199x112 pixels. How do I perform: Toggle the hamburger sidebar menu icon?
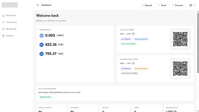click(37, 5)
